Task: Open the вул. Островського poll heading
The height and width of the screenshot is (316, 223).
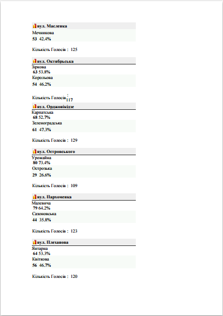Action: tap(56, 151)
